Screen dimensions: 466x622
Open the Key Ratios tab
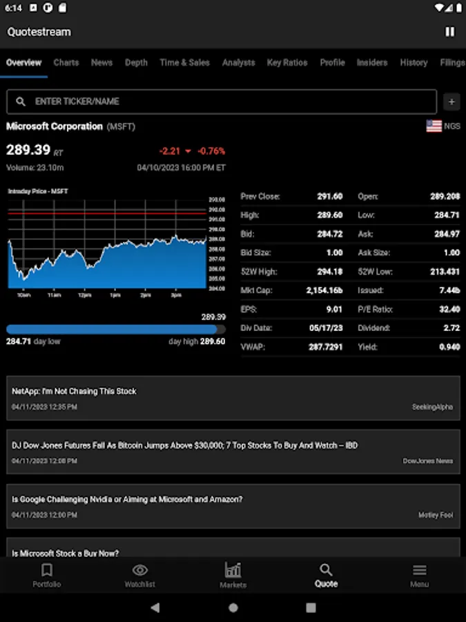point(287,62)
